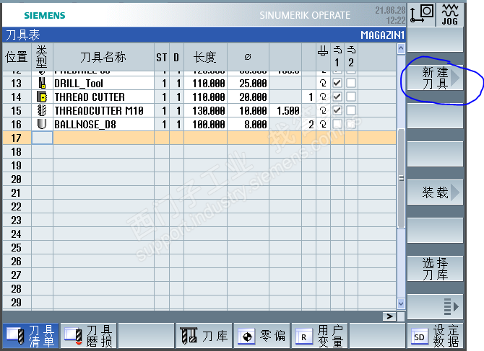Viewport: 484px width, 351px height.
Task: Click the scrollbar up arrow of tool table
Action: pos(401,48)
